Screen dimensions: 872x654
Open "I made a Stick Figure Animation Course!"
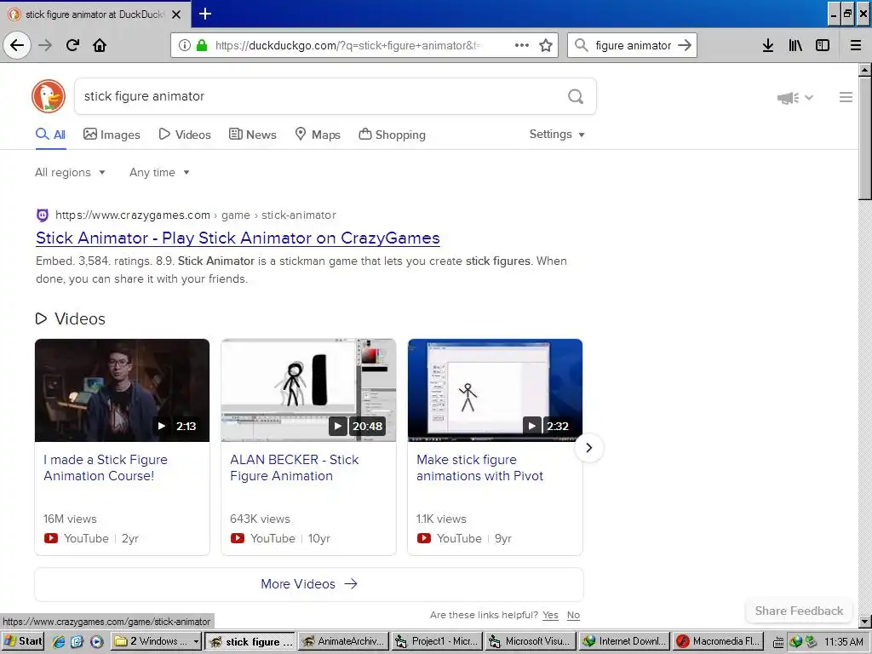tap(106, 468)
